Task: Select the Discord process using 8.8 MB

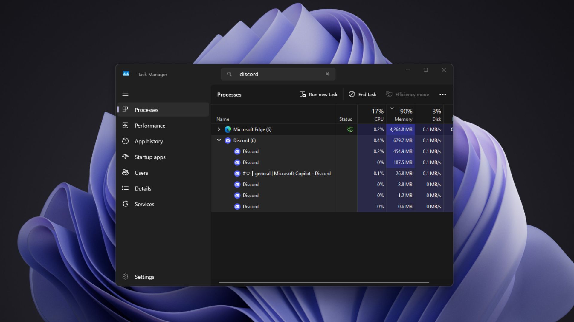Action: tap(332, 185)
